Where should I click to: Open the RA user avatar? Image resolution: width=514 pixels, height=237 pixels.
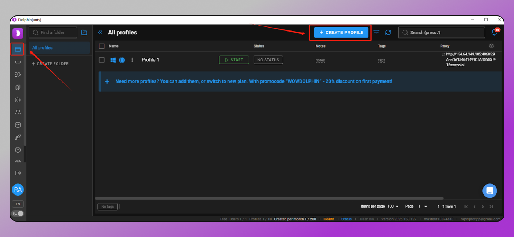(x=18, y=190)
